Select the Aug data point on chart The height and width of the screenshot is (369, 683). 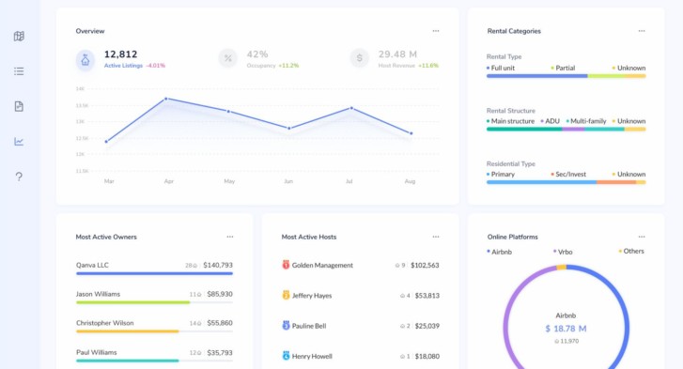point(411,133)
